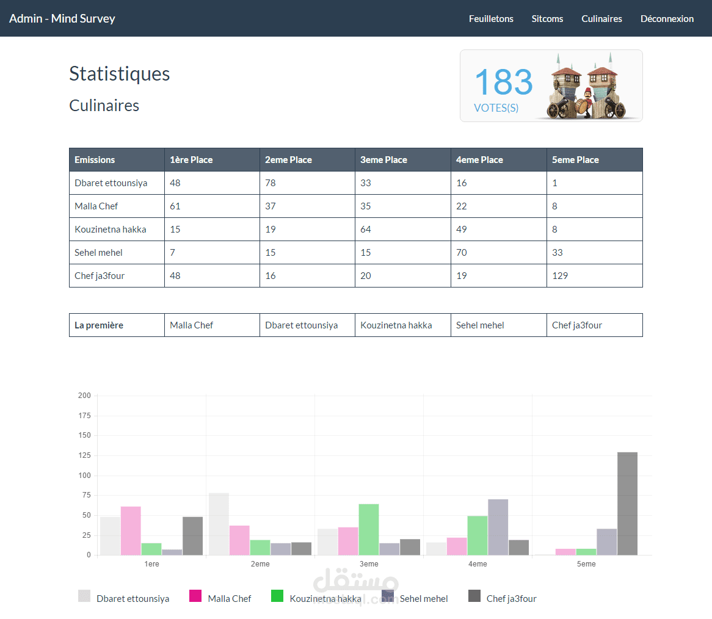Click the 5eme x-axis label
Viewport: 712px width, 619px height.
(586, 563)
